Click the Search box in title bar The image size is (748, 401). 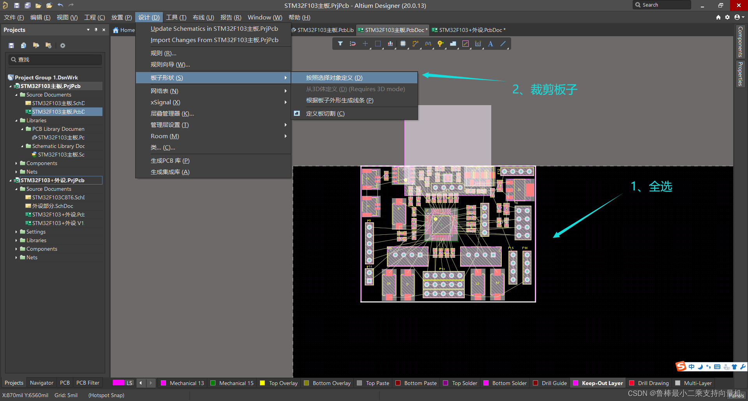pyautogui.click(x=662, y=5)
